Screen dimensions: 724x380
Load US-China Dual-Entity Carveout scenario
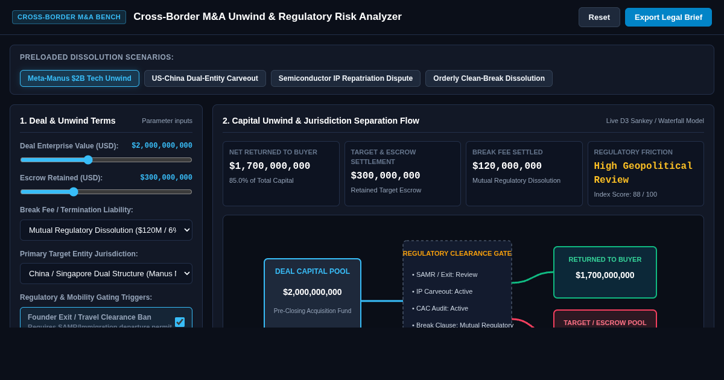(x=205, y=78)
